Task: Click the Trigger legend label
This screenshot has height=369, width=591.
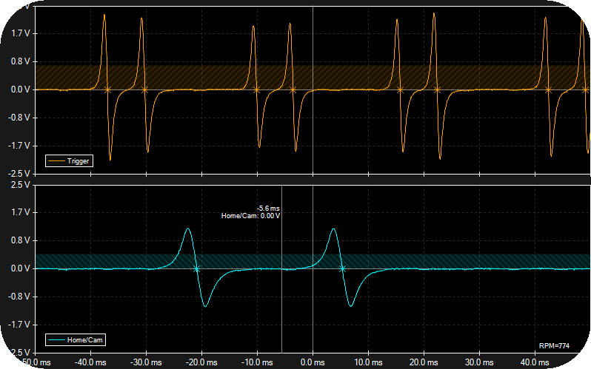Action: click(78, 160)
